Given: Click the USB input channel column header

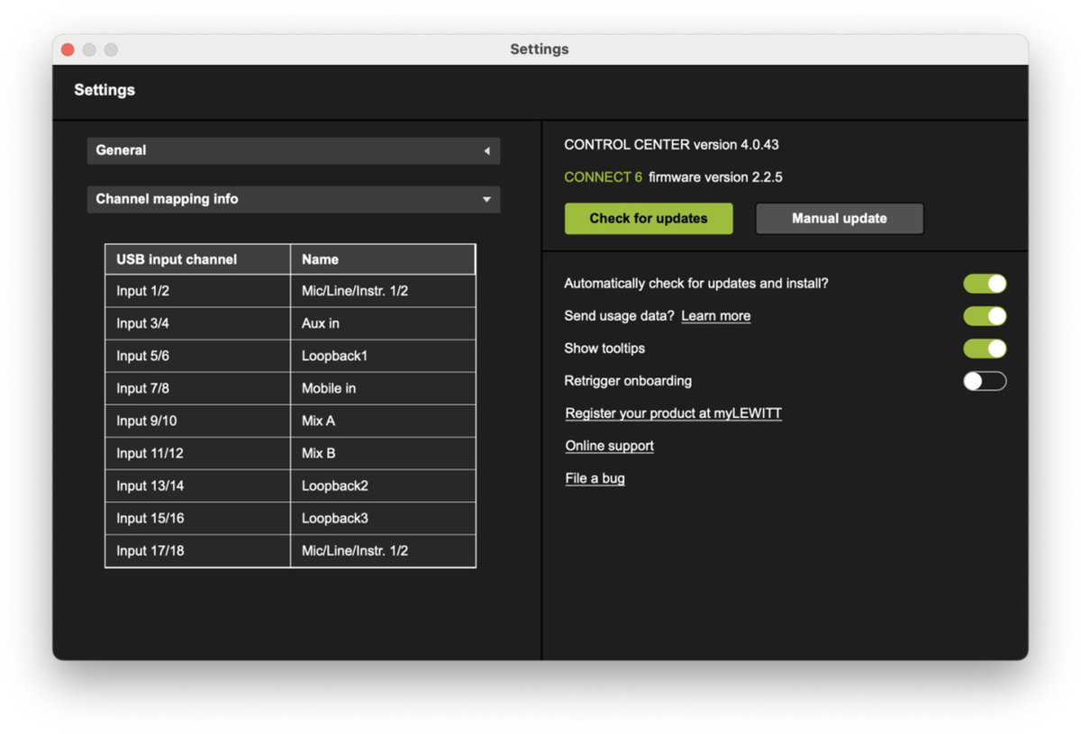Looking at the screenshot, I should pyautogui.click(x=198, y=259).
